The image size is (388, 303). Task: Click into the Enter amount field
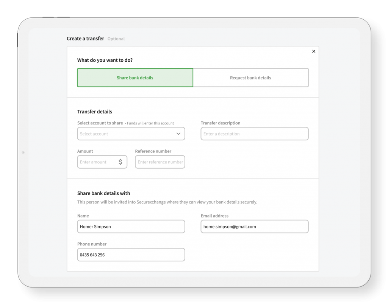pos(97,162)
